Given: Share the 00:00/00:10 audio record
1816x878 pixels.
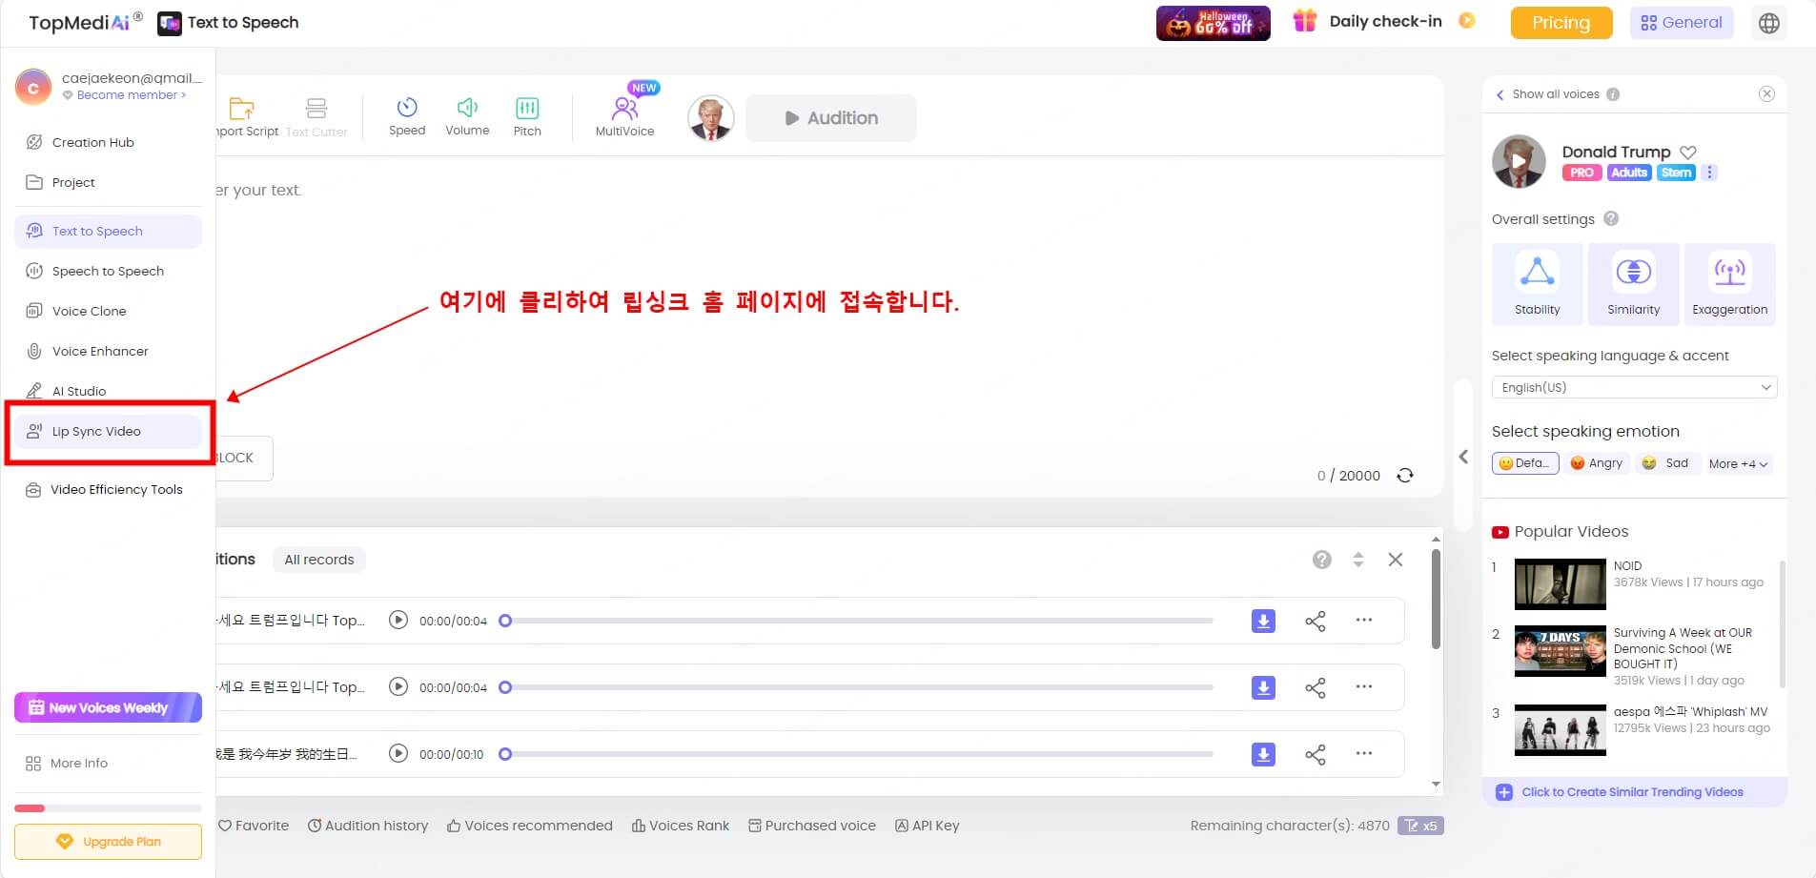Looking at the screenshot, I should tap(1316, 755).
